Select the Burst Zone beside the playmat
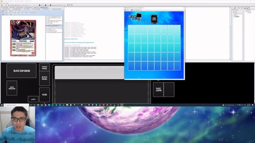 click(x=158, y=89)
